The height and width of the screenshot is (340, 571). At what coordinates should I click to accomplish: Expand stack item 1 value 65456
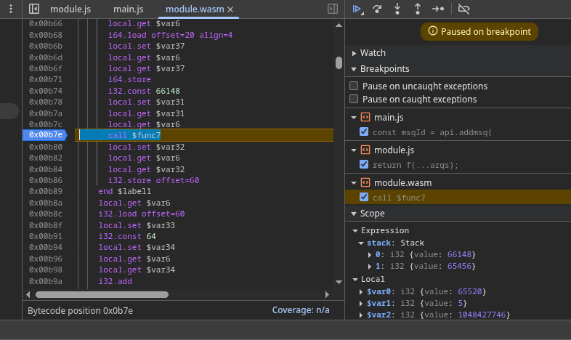click(370, 267)
